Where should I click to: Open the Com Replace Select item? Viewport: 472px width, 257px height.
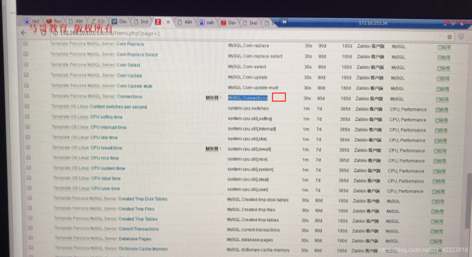[x=137, y=55]
